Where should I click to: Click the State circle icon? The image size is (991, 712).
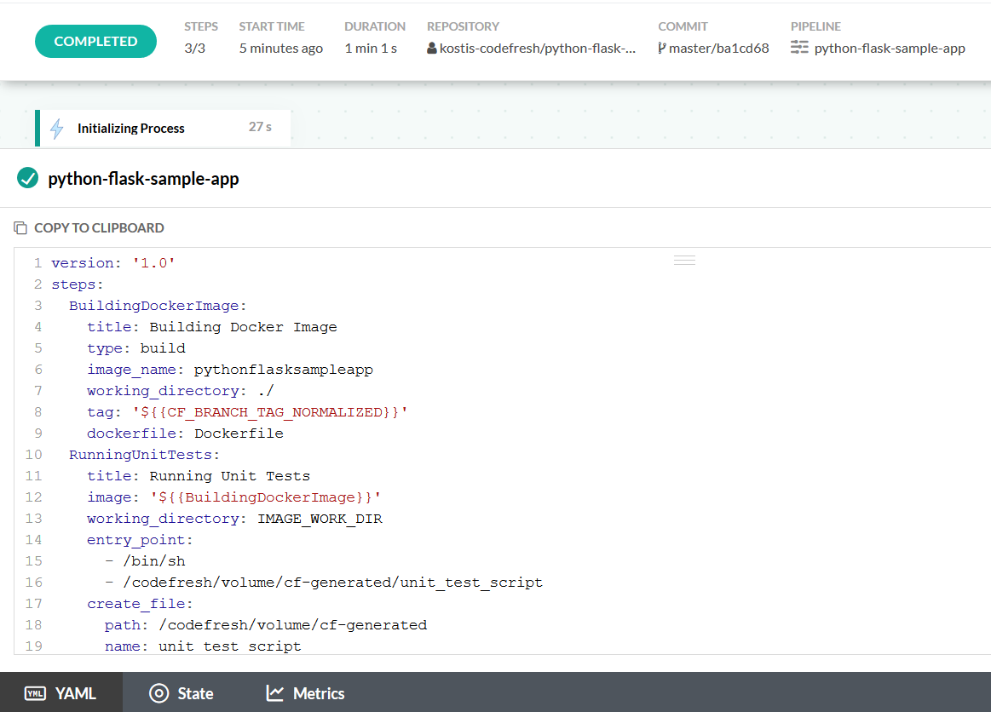click(158, 693)
